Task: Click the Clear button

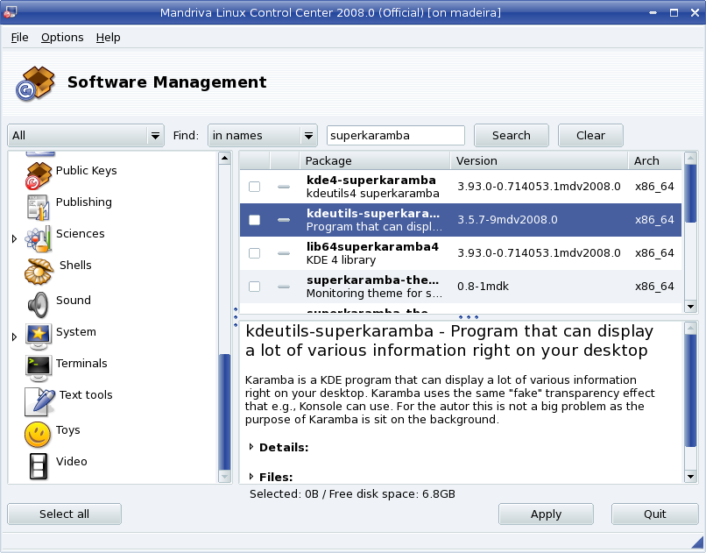Action: (x=590, y=136)
